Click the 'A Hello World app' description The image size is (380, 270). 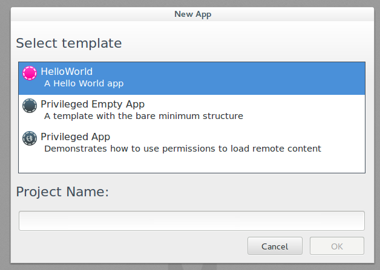click(84, 83)
